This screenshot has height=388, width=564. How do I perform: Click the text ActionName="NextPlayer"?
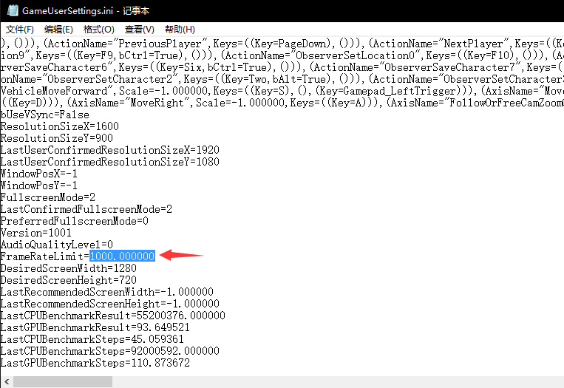442,44
